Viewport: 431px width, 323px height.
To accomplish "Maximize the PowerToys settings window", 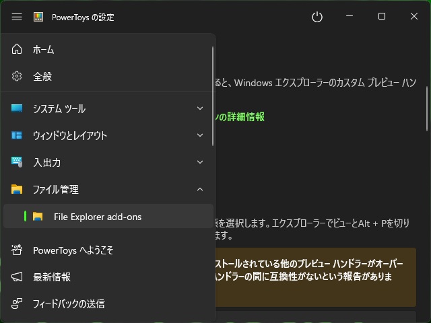I will [382, 16].
